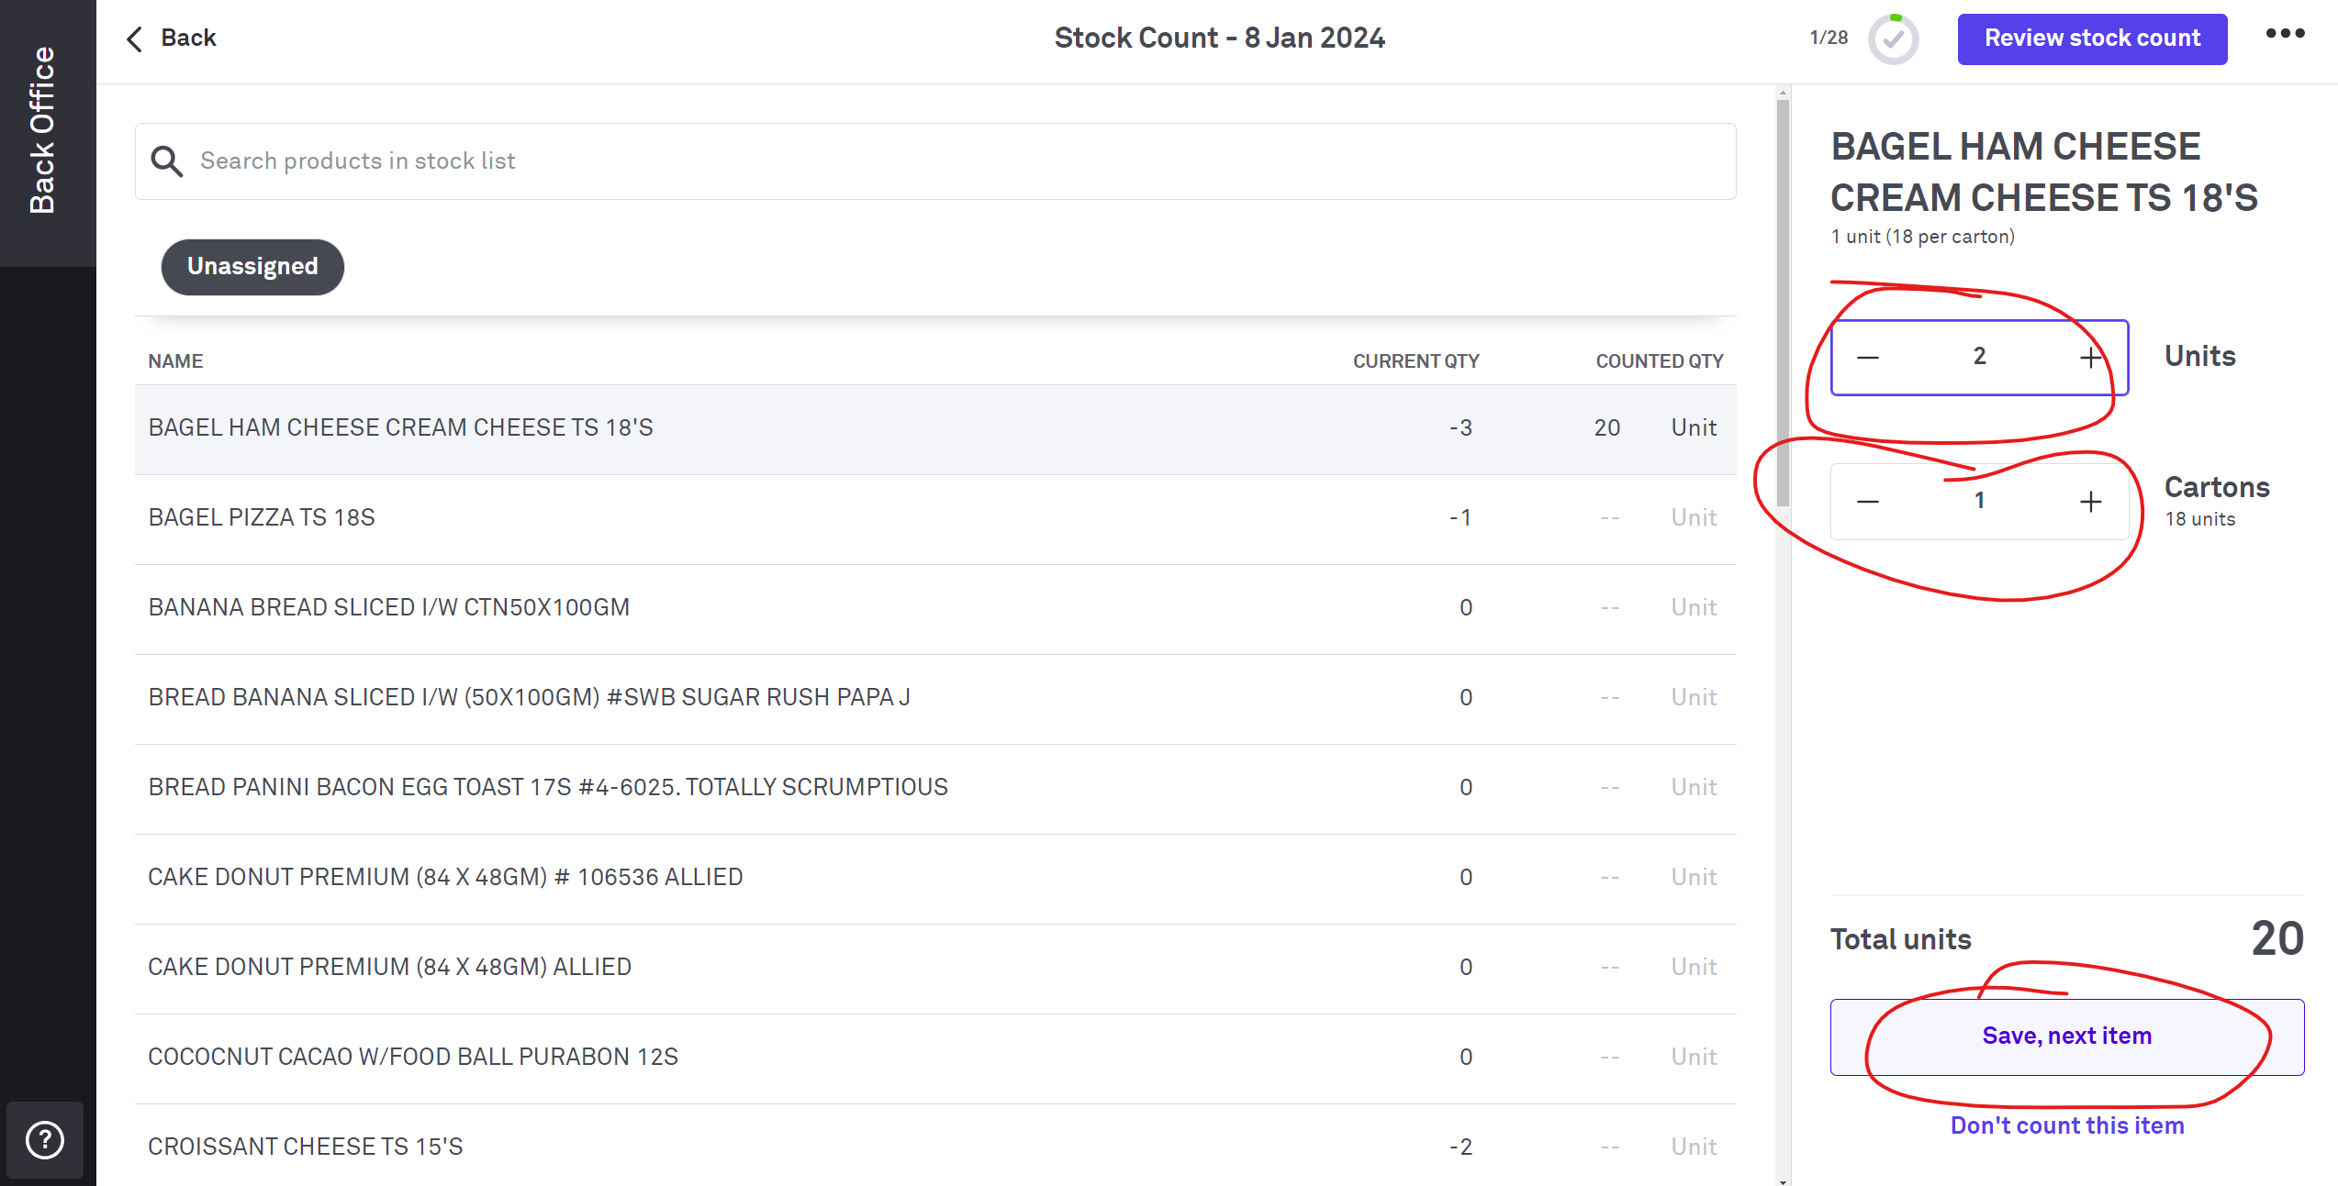The height and width of the screenshot is (1186, 2338).
Task: Focus the Search products input field
Action: tap(955, 161)
